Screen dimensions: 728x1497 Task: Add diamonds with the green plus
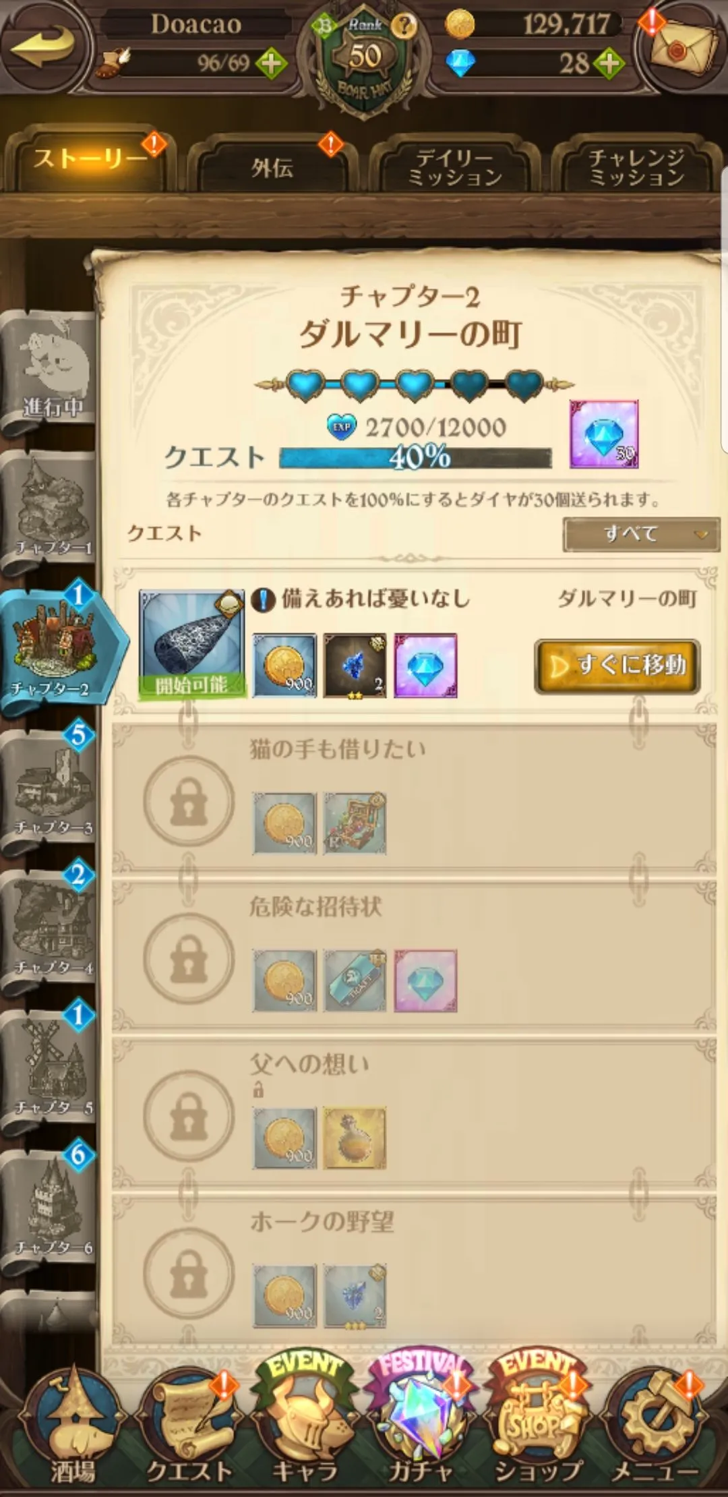pyautogui.click(x=609, y=64)
